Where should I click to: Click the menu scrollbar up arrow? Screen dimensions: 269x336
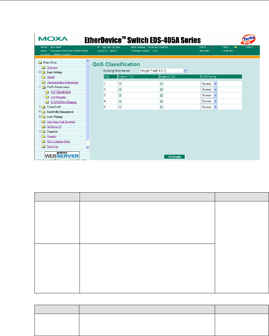(x=88, y=61)
